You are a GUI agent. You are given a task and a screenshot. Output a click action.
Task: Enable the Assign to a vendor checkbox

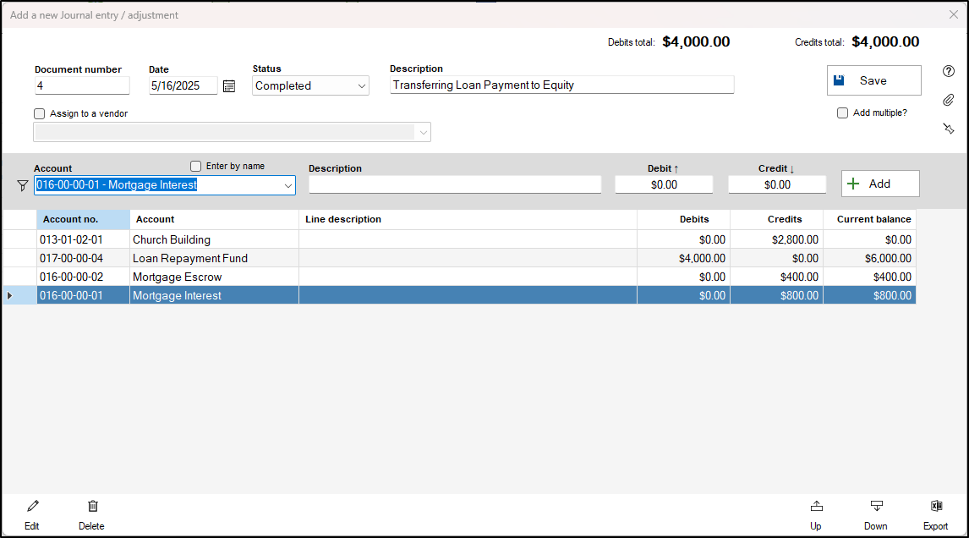point(39,113)
